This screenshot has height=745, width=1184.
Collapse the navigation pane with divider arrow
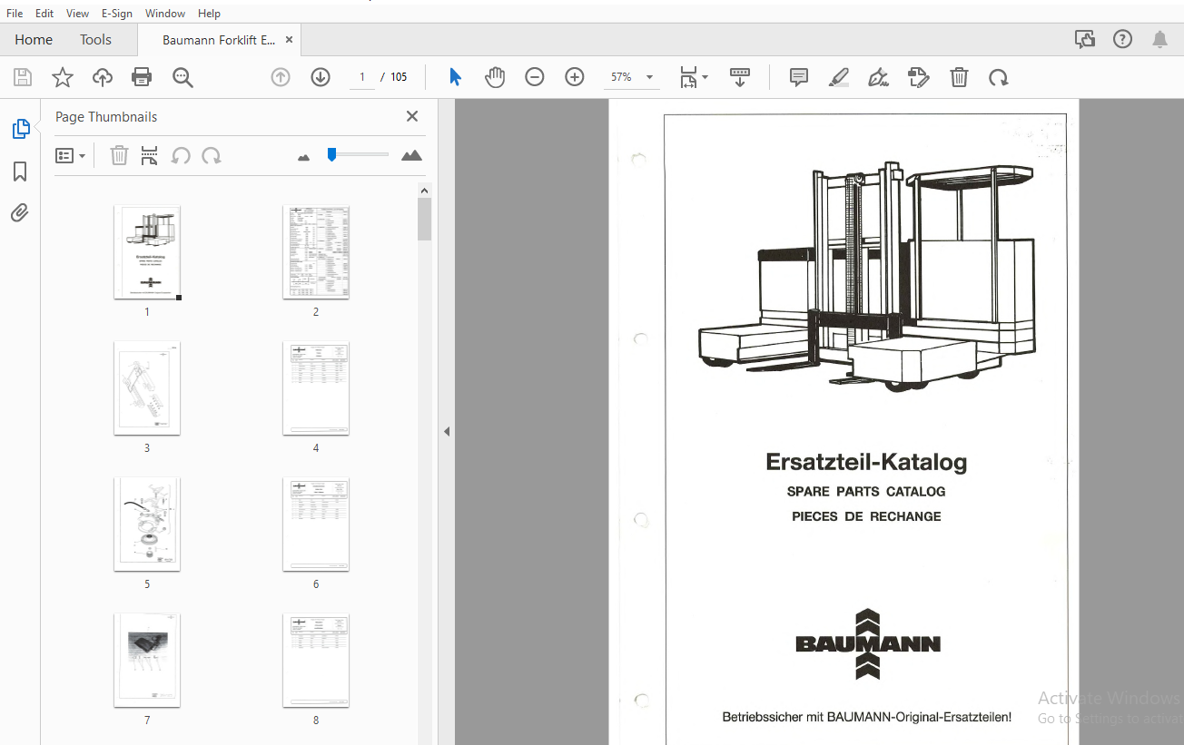[446, 432]
